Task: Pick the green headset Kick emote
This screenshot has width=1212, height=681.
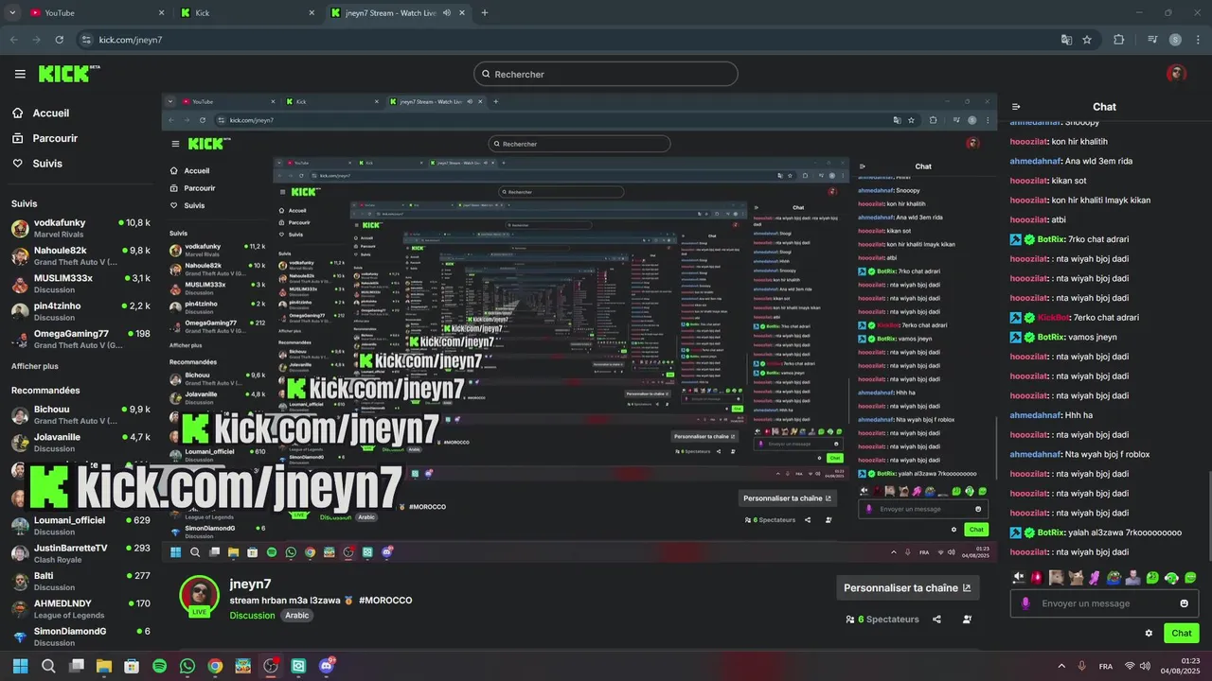Action: pos(1171,577)
